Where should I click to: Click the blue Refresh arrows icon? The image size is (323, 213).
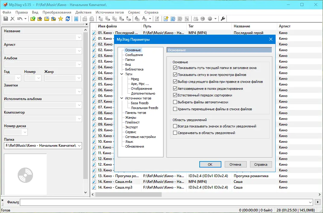[68, 19]
